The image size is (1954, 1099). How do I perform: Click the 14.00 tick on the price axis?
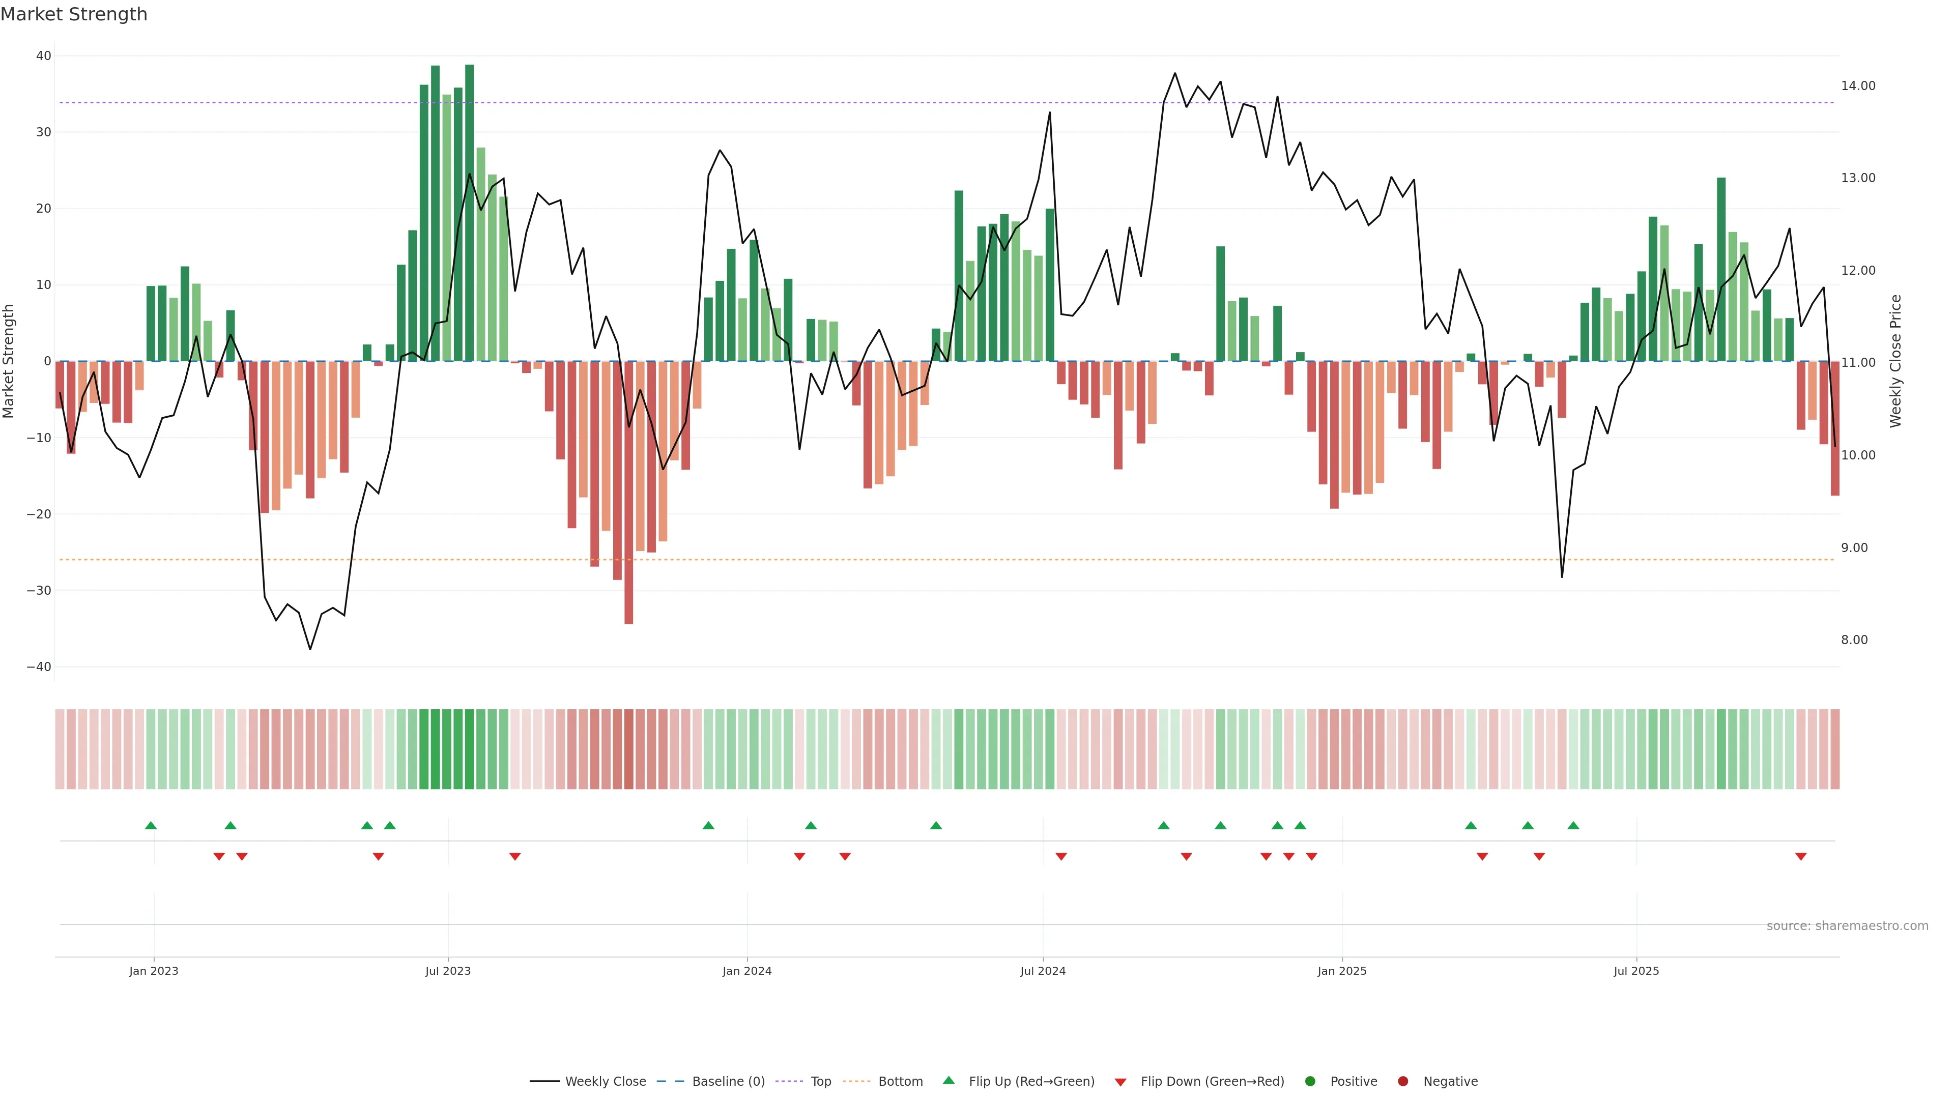1858,85
